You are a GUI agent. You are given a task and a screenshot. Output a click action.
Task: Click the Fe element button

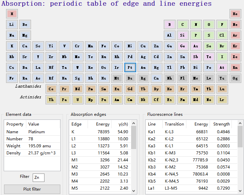click(104, 46)
